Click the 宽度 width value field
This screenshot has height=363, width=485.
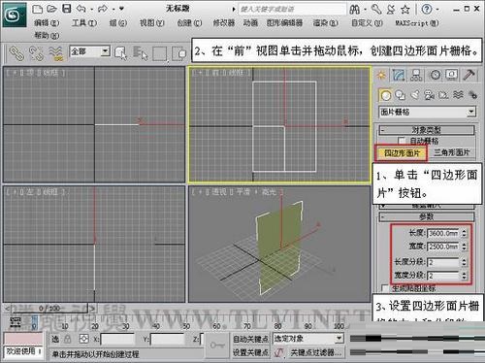click(443, 247)
